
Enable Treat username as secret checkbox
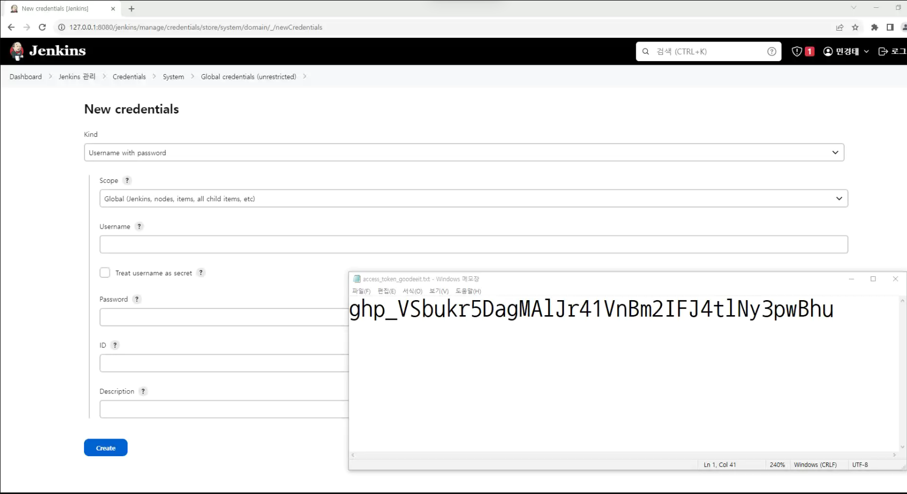pos(105,273)
